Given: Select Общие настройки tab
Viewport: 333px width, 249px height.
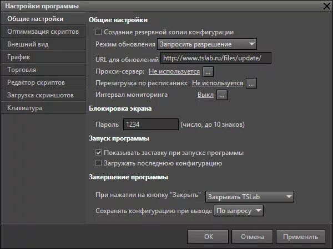Looking at the screenshot, I should click(43, 19).
